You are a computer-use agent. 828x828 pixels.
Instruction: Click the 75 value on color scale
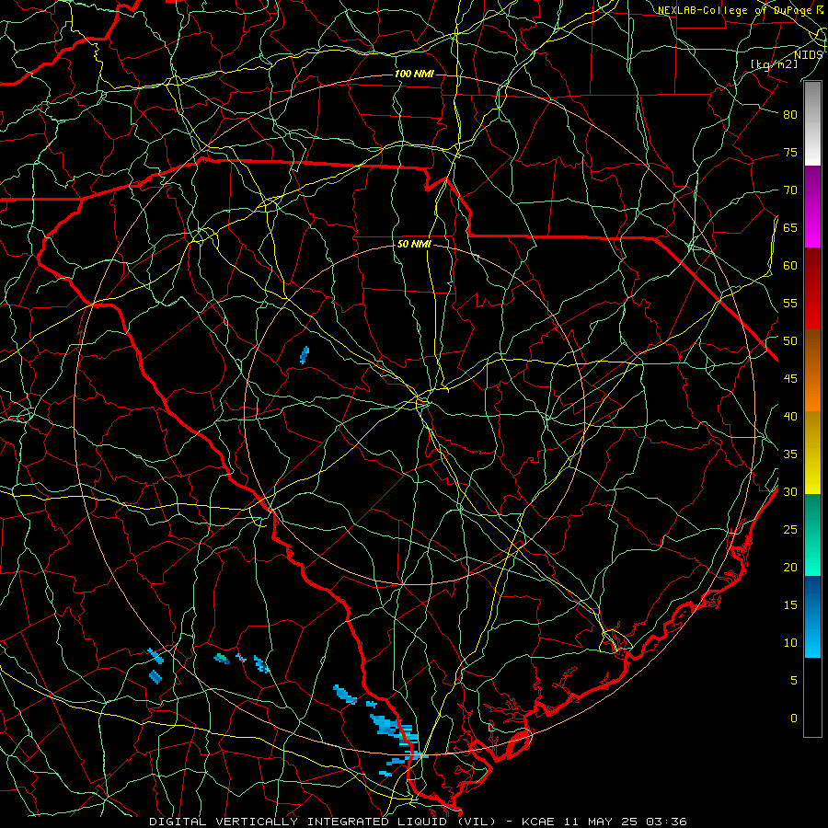pos(790,153)
